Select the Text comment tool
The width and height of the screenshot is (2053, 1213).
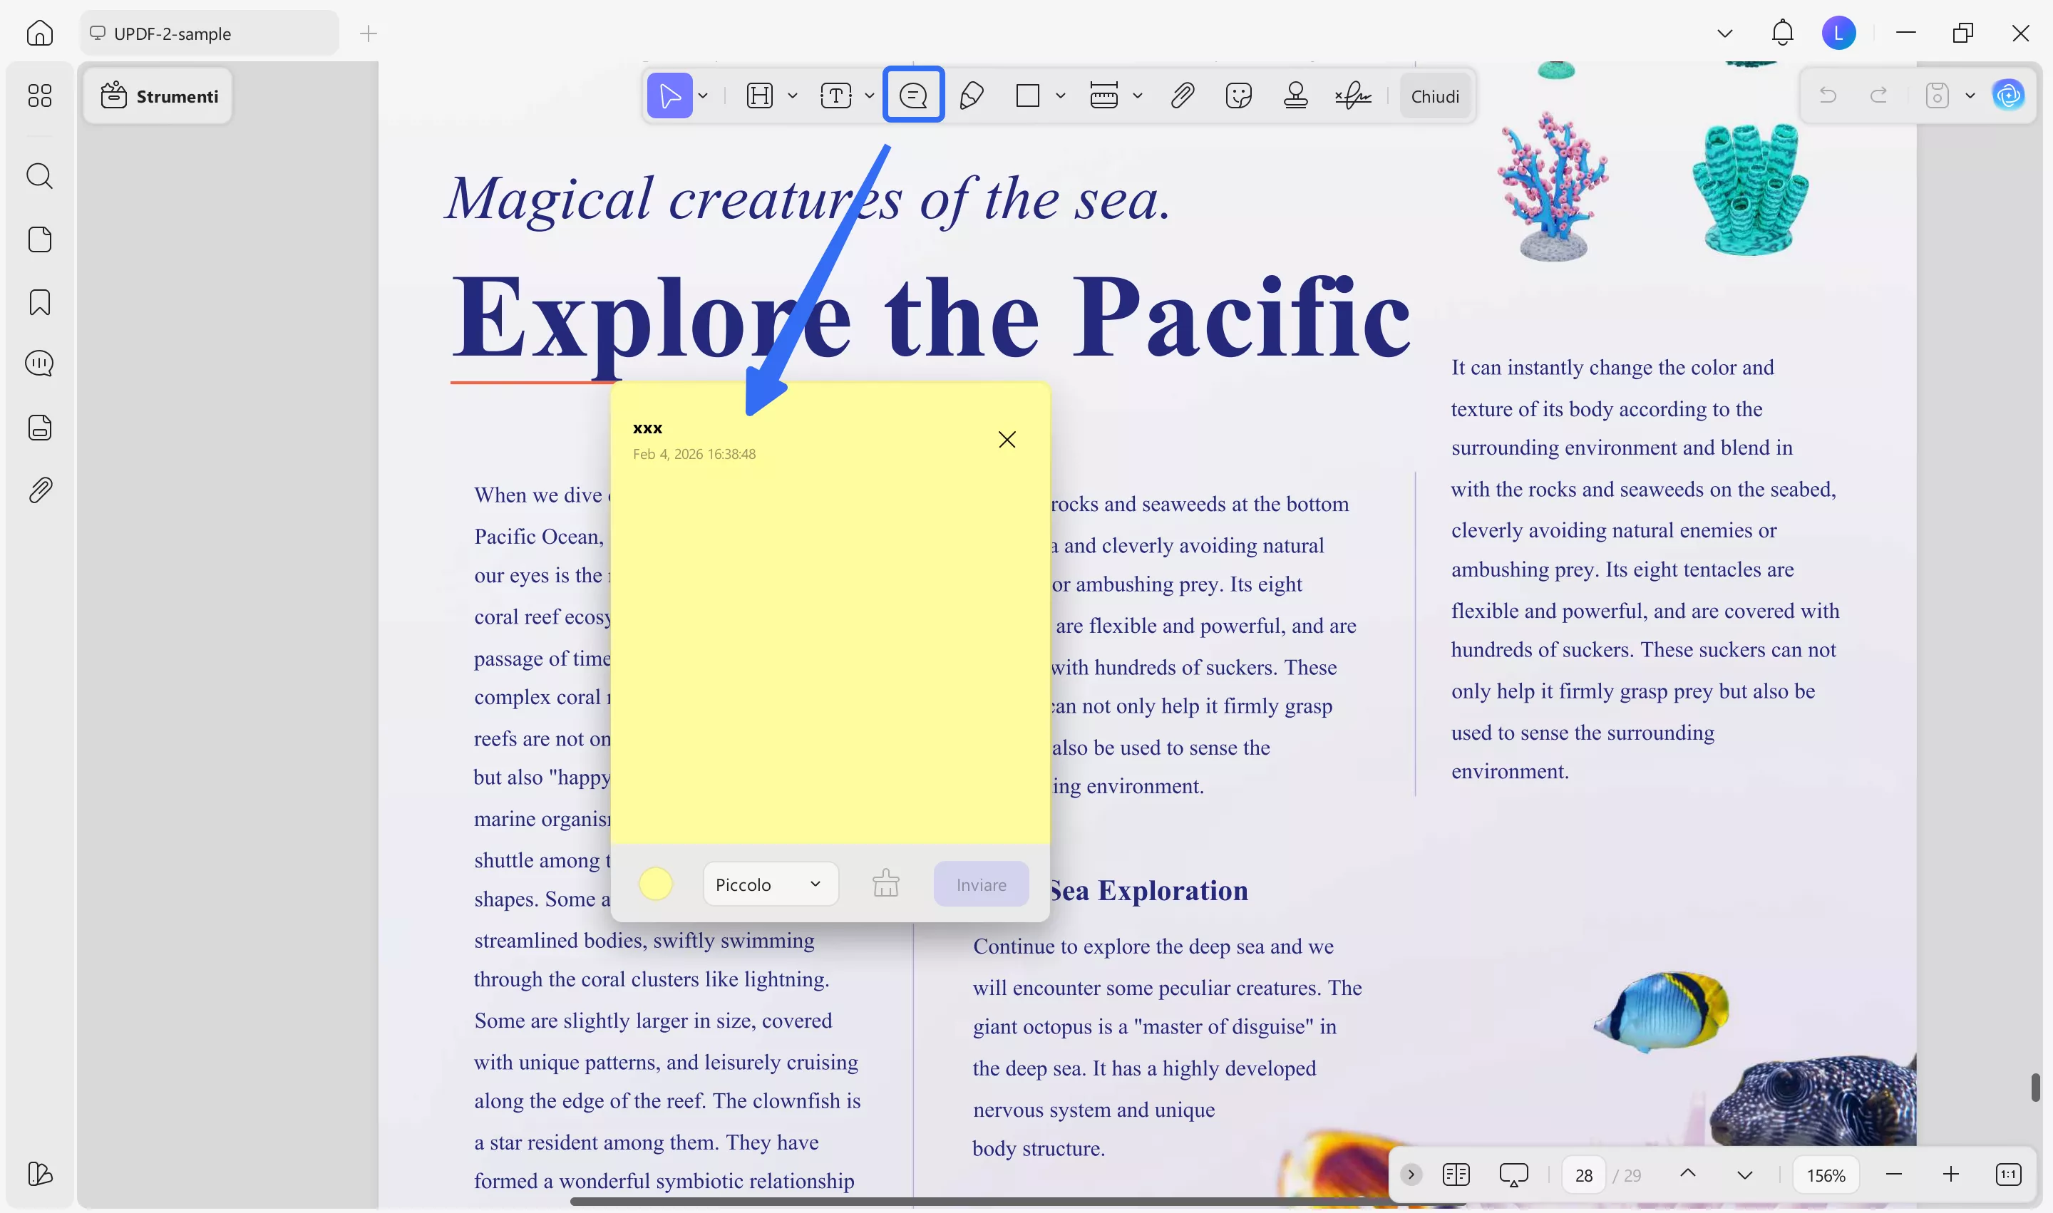pos(837,95)
